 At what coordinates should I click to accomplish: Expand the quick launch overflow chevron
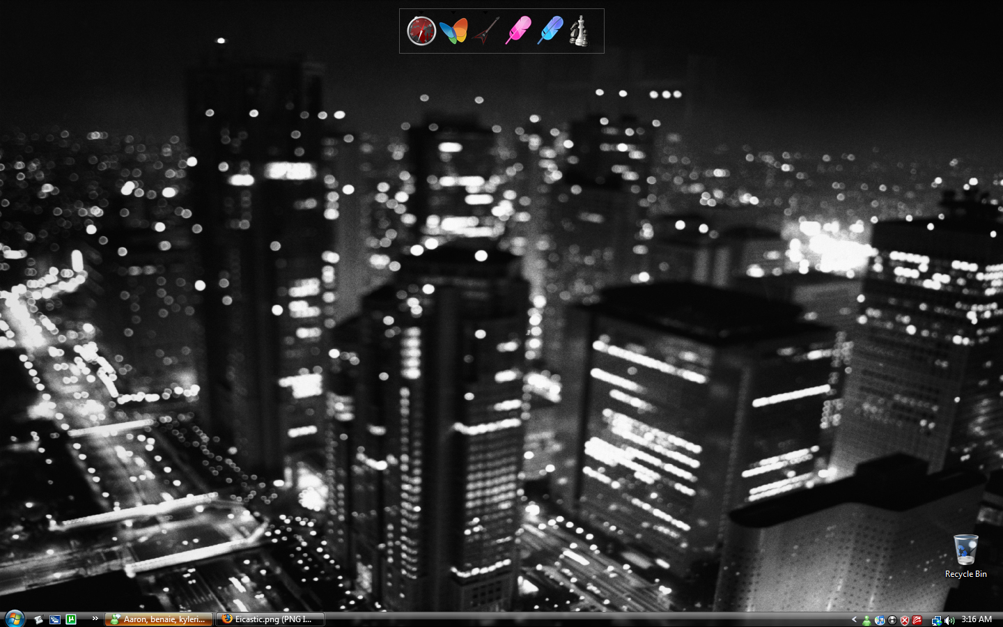(95, 619)
